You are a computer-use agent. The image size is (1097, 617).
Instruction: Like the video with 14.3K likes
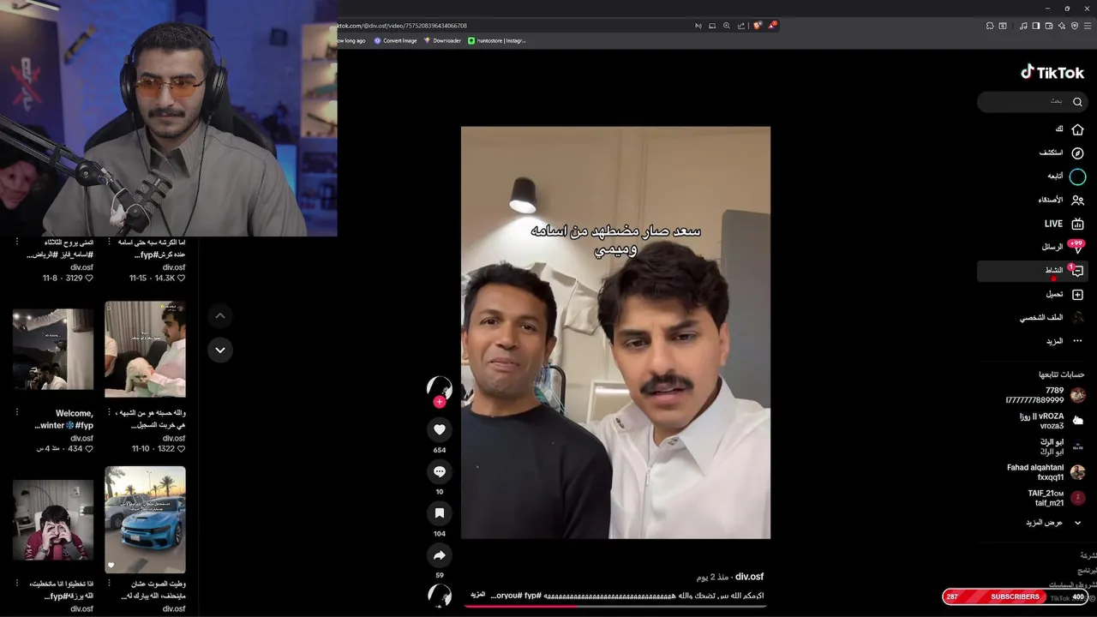(182, 279)
